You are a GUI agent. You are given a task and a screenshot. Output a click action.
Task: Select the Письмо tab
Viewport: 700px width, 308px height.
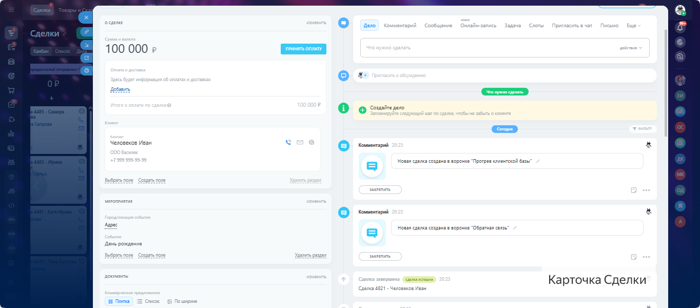609,25
